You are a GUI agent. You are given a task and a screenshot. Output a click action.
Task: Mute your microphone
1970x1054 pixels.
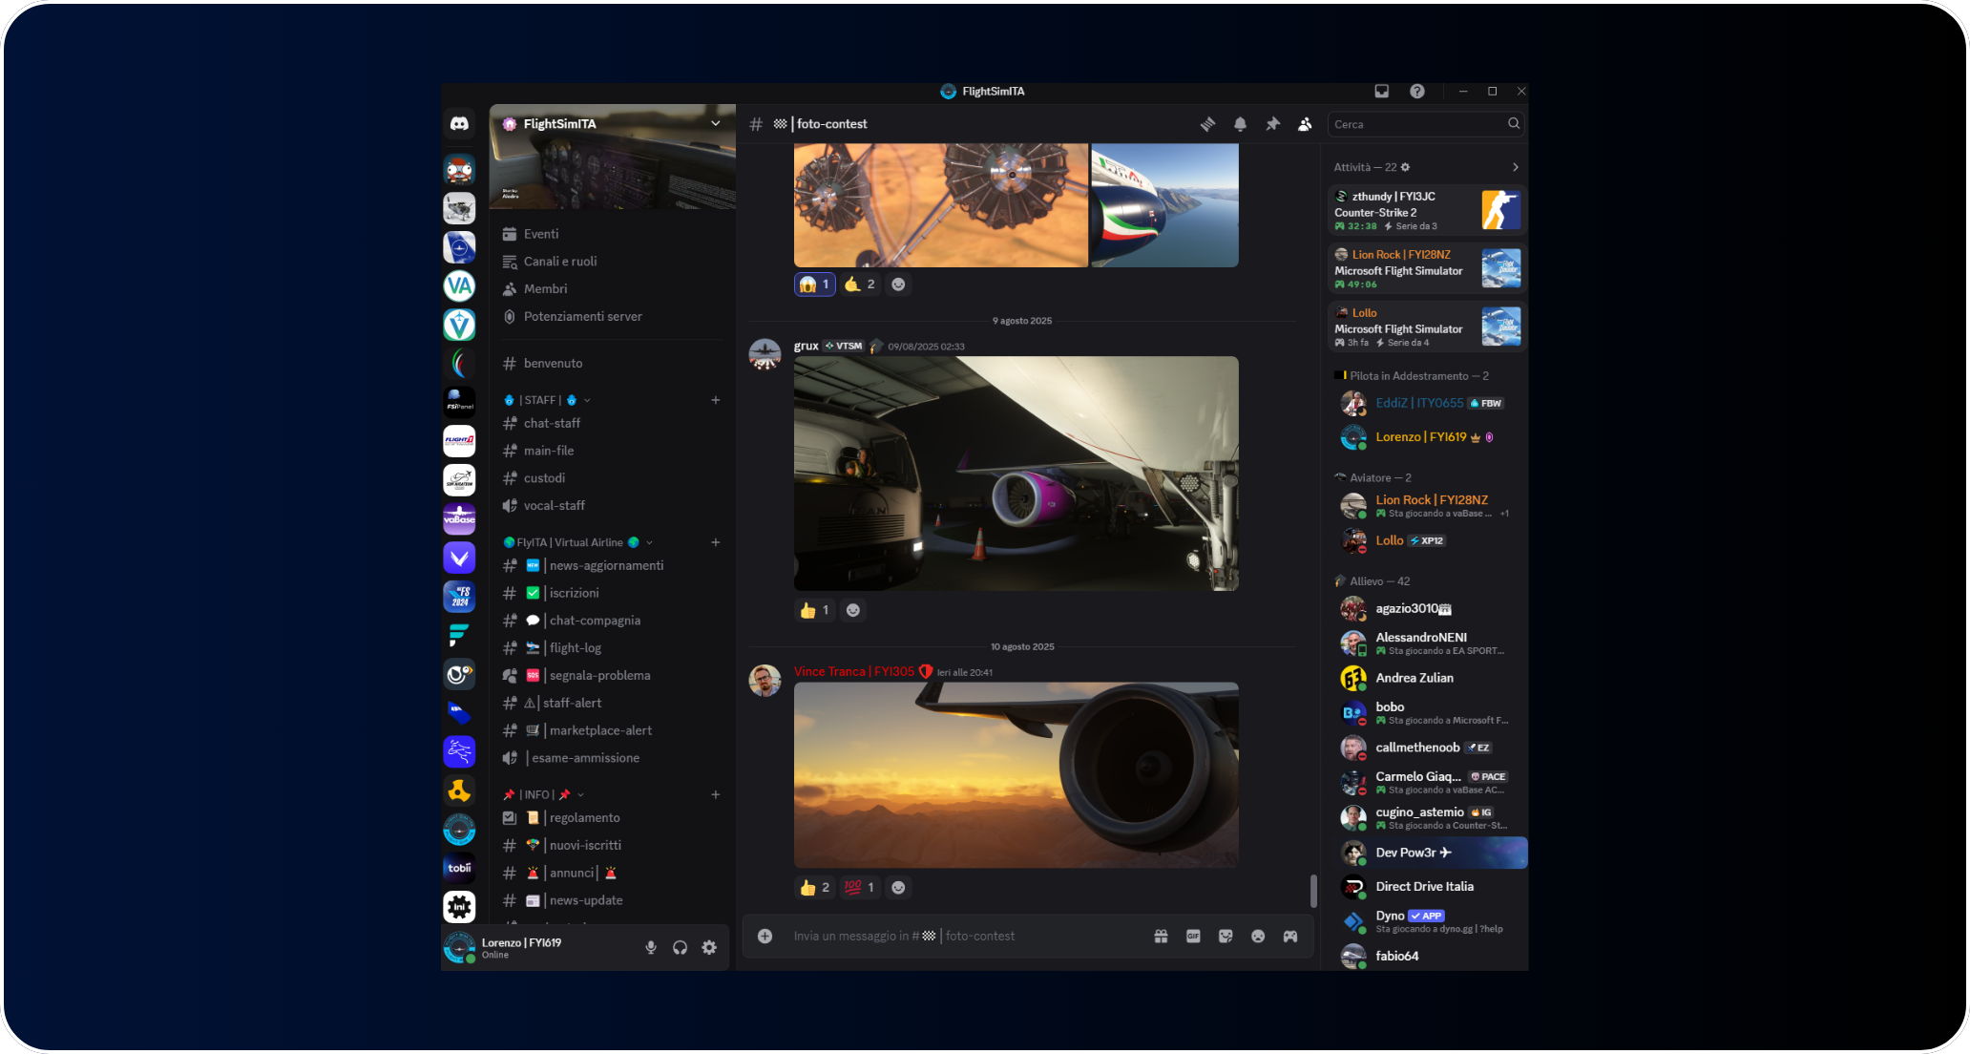click(651, 947)
